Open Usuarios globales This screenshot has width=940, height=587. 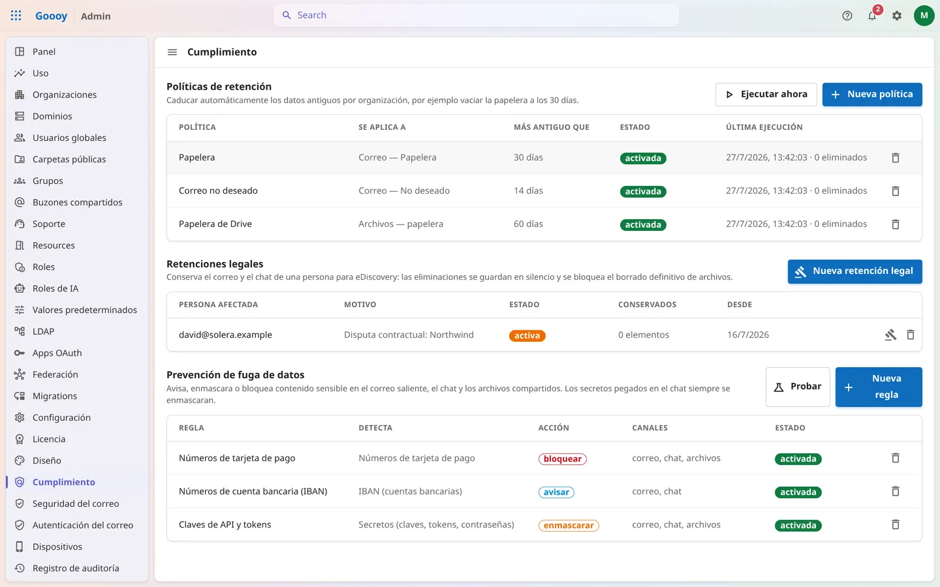[77, 138]
